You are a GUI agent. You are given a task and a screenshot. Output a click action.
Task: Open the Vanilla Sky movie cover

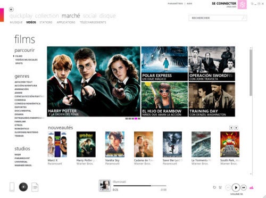(115, 144)
